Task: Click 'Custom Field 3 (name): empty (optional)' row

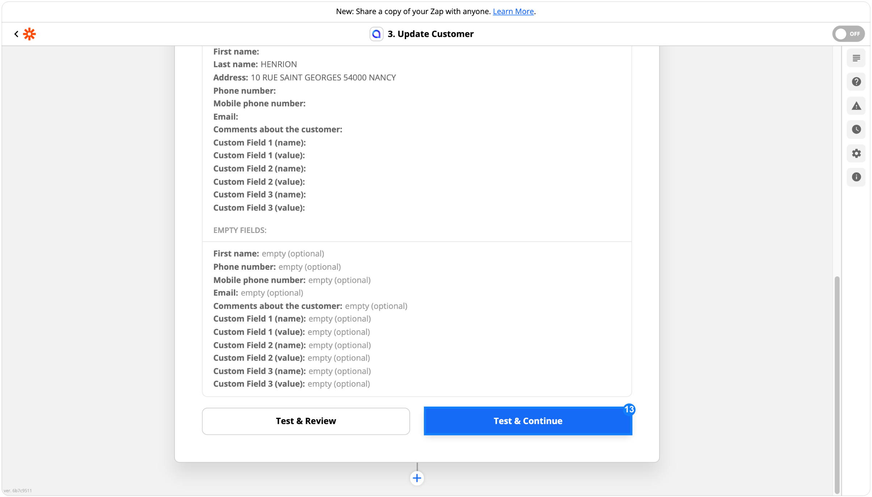Action: [x=292, y=371]
